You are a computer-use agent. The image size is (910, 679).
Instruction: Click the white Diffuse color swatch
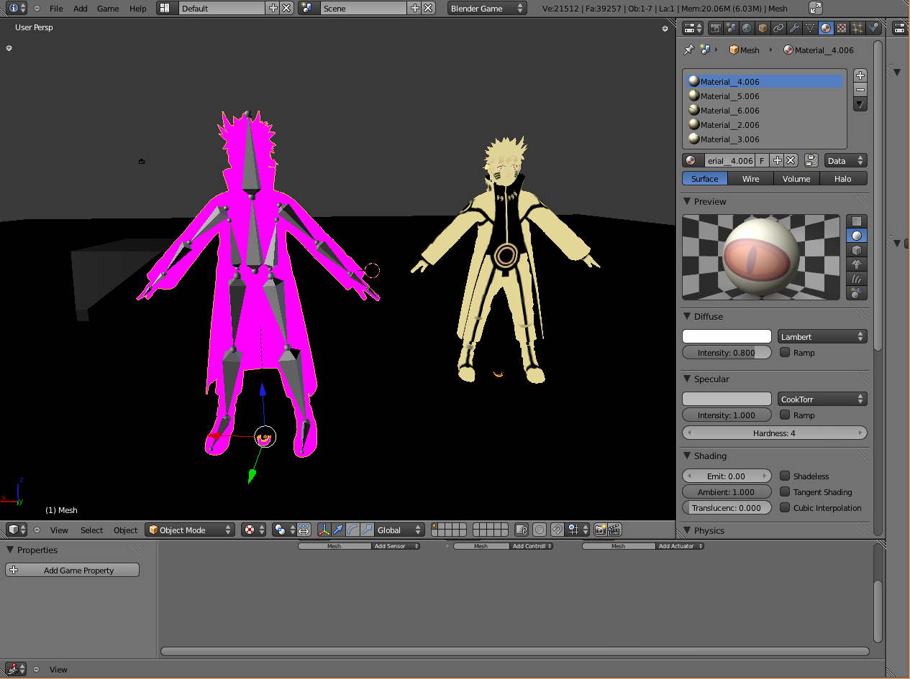tap(727, 336)
